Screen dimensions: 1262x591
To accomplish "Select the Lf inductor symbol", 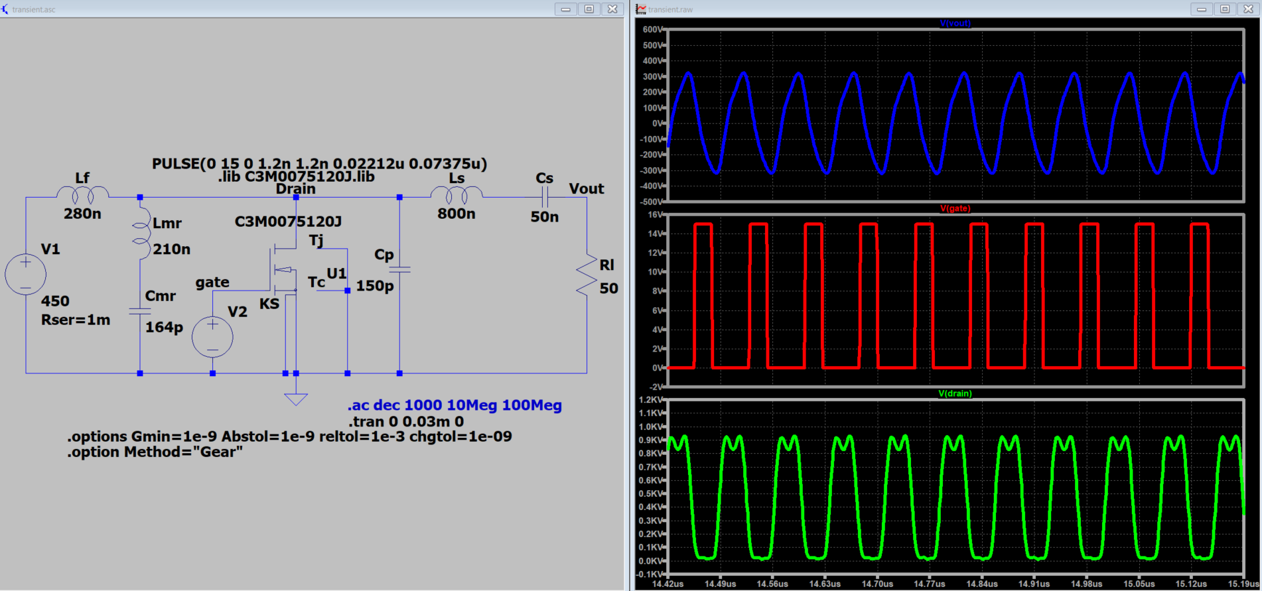I will tap(82, 194).
